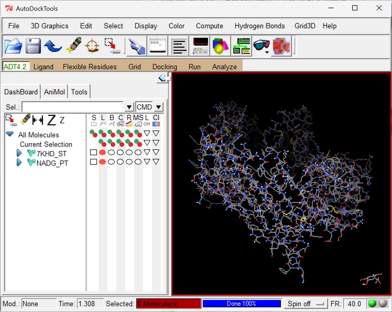Switch to the Tools tab
Screen dimensions: 392x312
79,92
